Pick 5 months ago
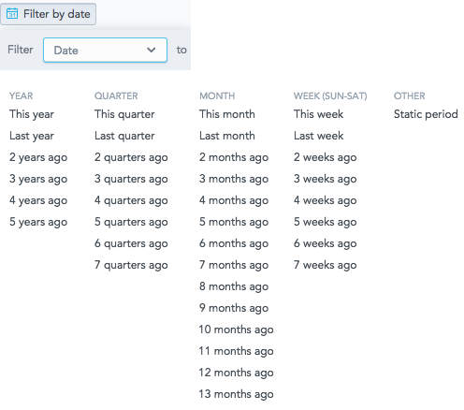 234,222
